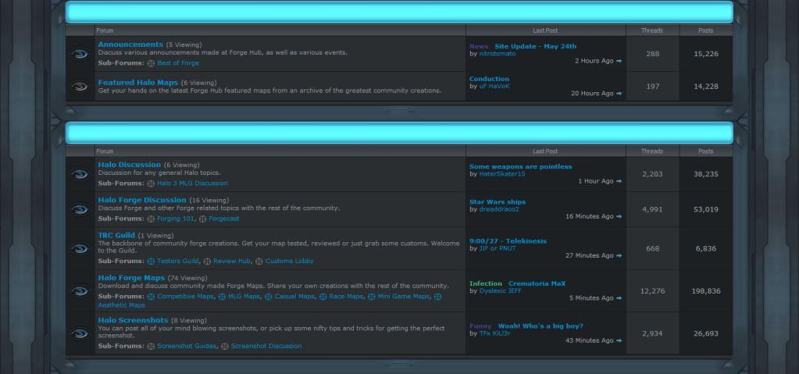This screenshot has height=374, width=799.
Task: Open the Halo Screenshots forum
Action: (133, 320)
